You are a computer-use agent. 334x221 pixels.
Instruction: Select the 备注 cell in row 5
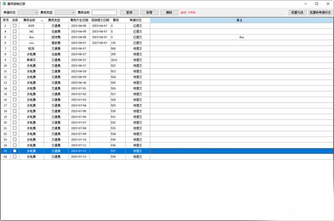[242, 37]
